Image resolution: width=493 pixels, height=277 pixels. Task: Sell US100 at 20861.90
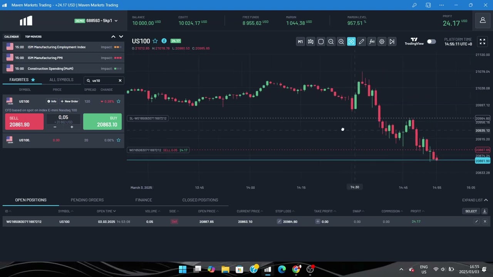24,122
